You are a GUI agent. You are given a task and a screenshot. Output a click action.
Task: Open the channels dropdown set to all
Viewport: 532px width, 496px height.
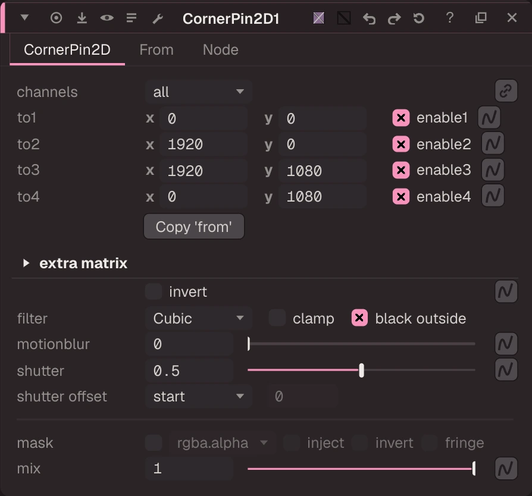[x=199, y=92]
